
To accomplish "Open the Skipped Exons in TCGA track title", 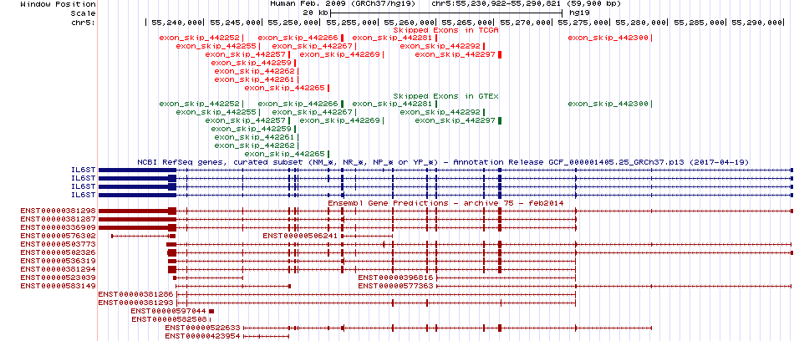I will (x=446, y=30).
